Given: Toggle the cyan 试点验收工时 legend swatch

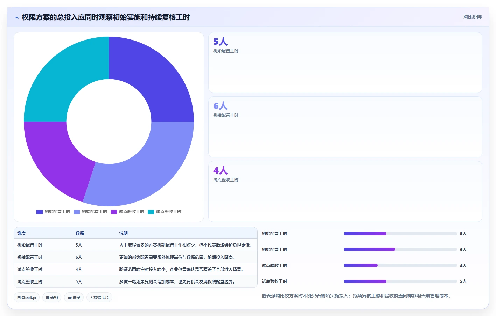Looking at the screenshot, I should pos(151,212).
